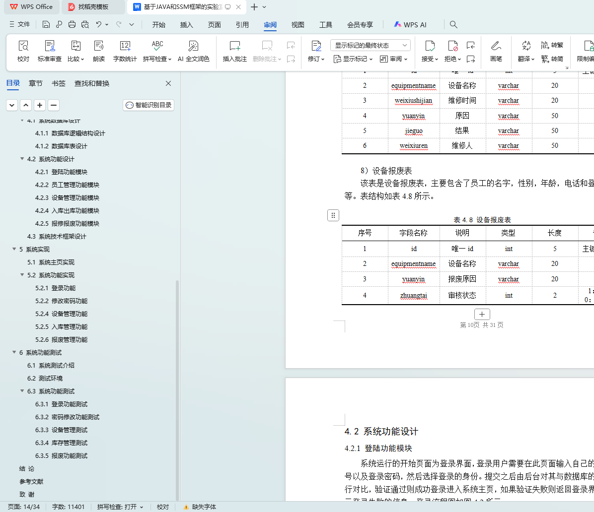Image resolution: width=594 pixels, height=512 pixels.
Task: Open the 审阅 pane dropdown
Action: 394,59
